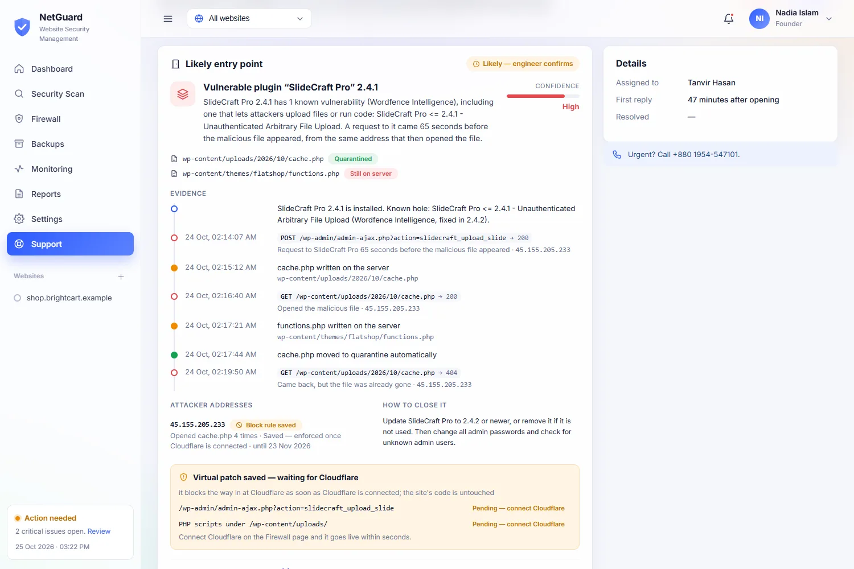Image resolution: width=854 pixels, height=569 pixels.
Task: Click the Settings gear icon
Action: (x=19, y=219)
